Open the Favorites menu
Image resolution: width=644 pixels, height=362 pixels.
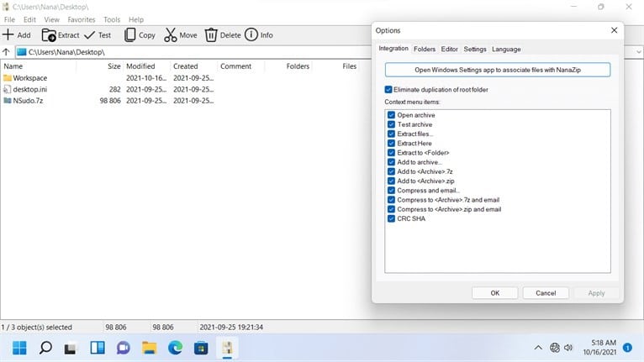pyautogui.click(x=80, y=19)
